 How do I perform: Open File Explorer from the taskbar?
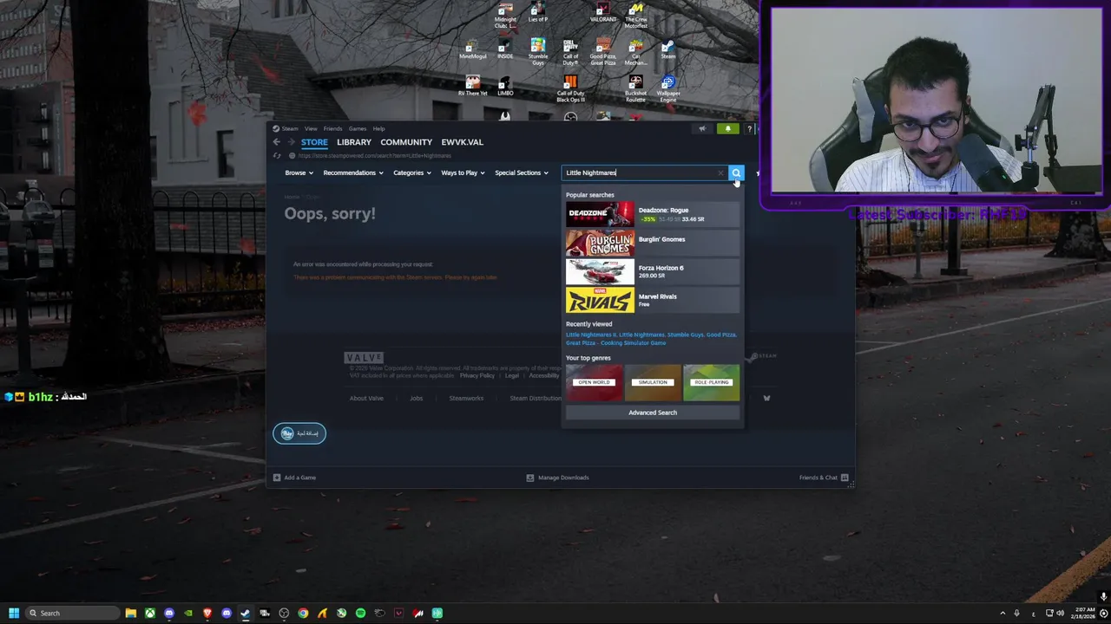(130, 613)
